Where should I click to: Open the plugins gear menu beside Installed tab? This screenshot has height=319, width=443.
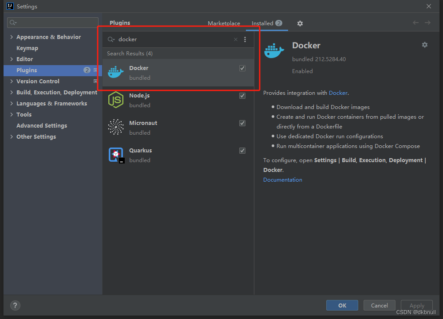click(x=300, y=23)
